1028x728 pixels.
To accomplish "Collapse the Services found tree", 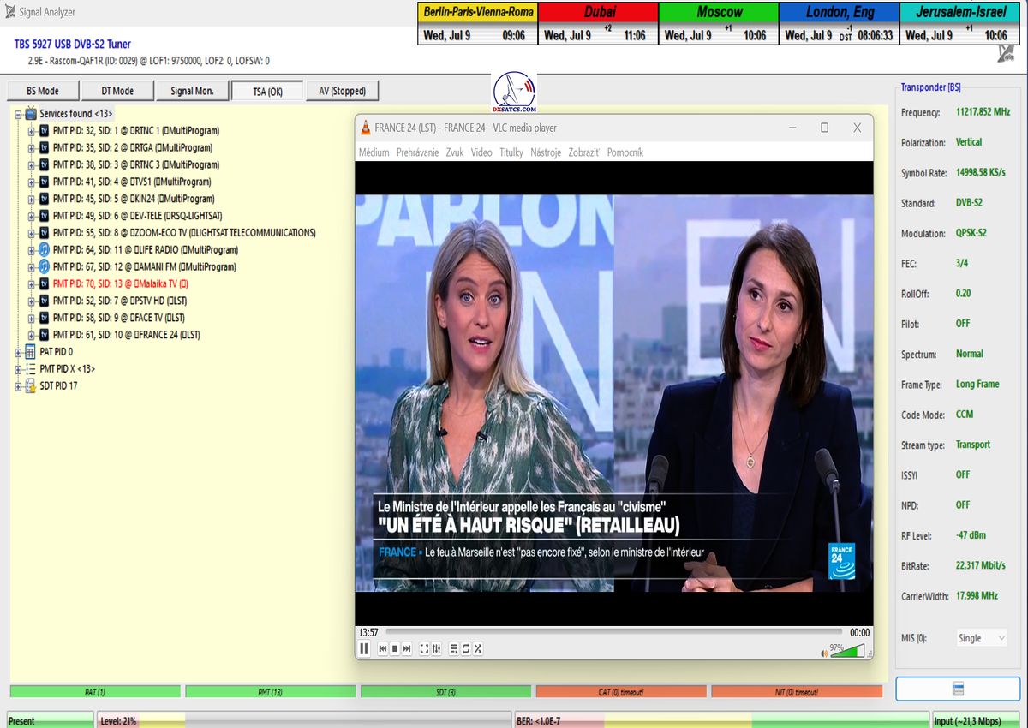I will tap(19, 114).
